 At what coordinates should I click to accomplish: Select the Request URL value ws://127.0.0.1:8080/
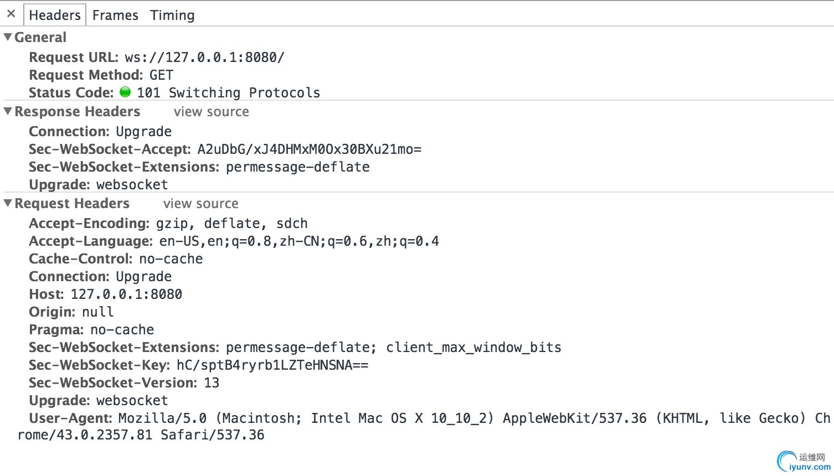click(204, 58)
